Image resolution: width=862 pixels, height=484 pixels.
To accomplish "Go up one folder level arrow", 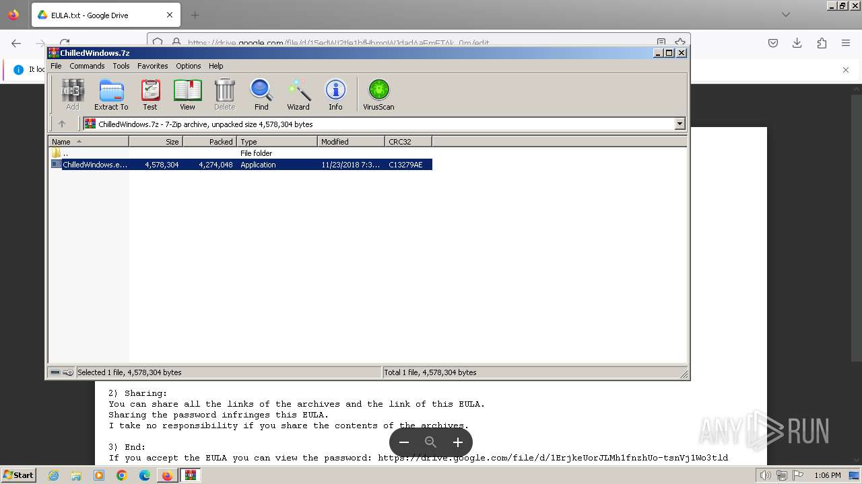I will [62, 124].
